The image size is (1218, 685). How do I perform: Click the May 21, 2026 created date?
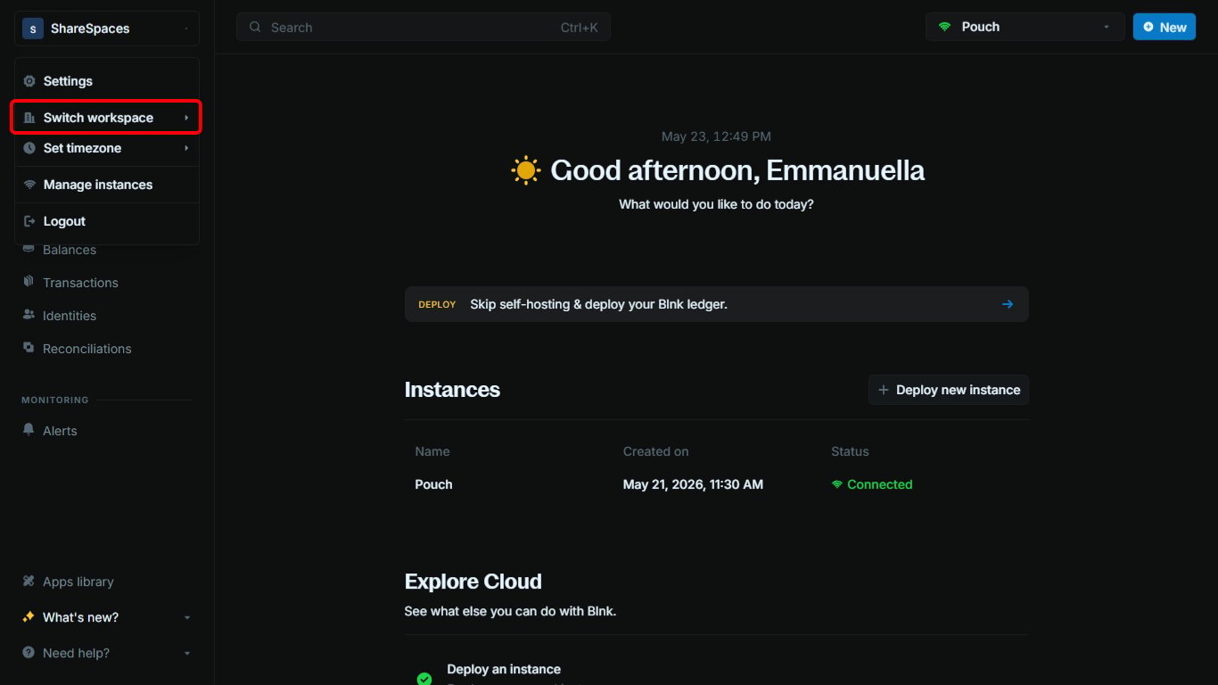693,484
